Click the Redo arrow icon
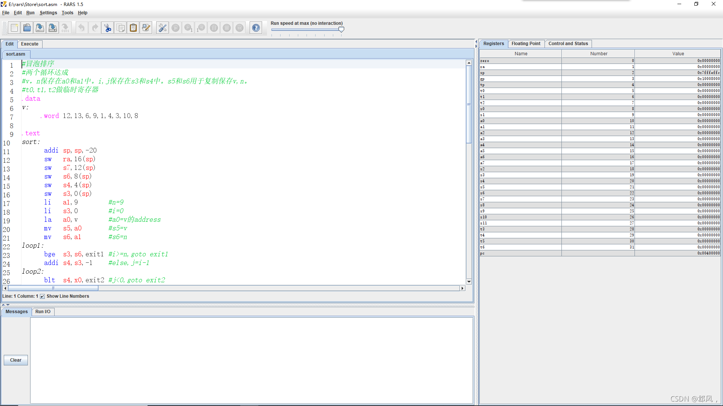Image resolution: width=723 pixels, height=406 pixels. coord(95,28)
